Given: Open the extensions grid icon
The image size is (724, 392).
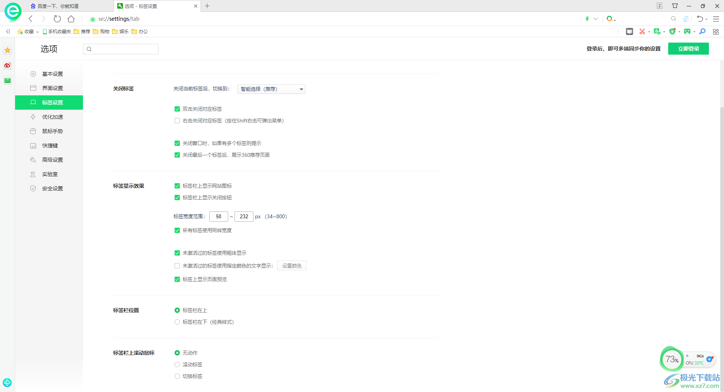Looking at the screenshot, I should click(x=716, y=32).
